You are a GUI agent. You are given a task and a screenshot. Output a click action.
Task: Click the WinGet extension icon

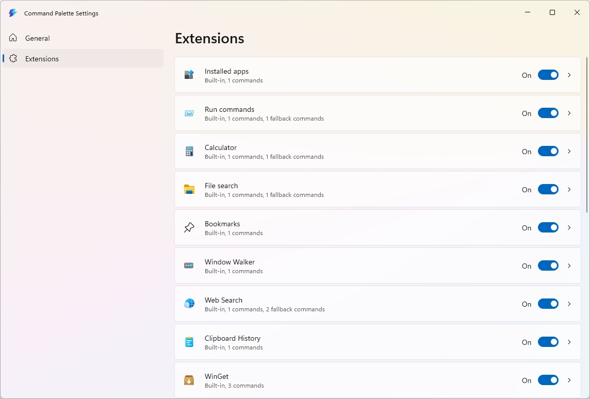coord(189,380)
